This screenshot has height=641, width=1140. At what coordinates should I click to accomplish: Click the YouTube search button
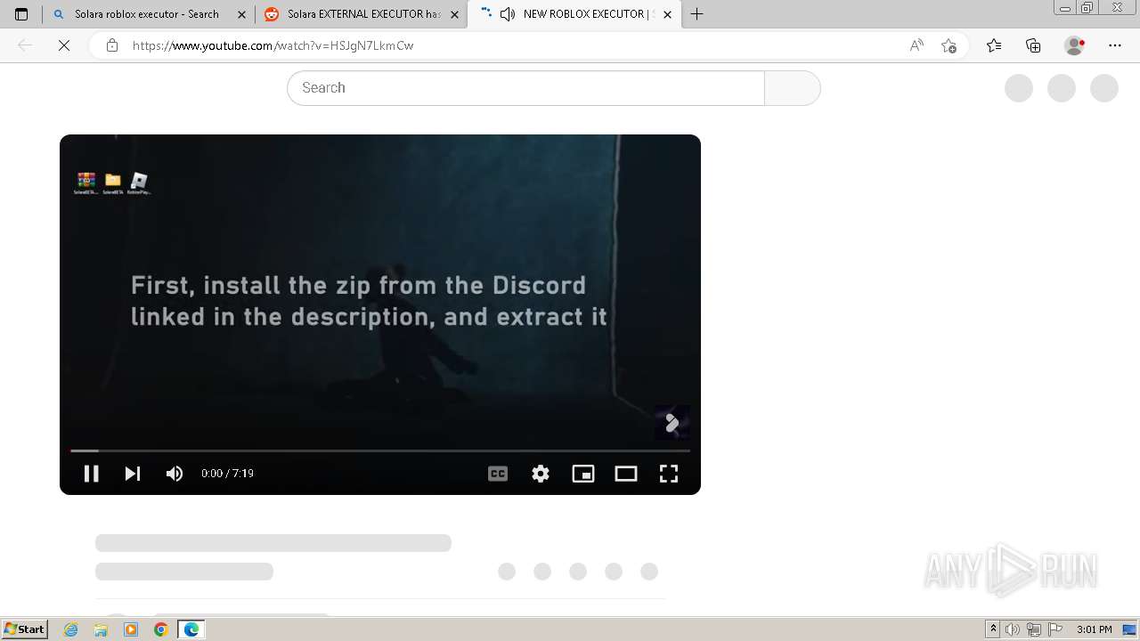click(x=792, y=88)
